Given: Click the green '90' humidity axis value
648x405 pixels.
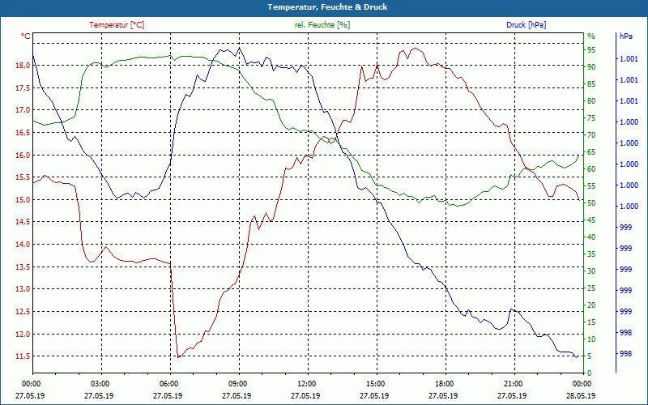Looking at the screenshot, I should [x=591, y=67].
